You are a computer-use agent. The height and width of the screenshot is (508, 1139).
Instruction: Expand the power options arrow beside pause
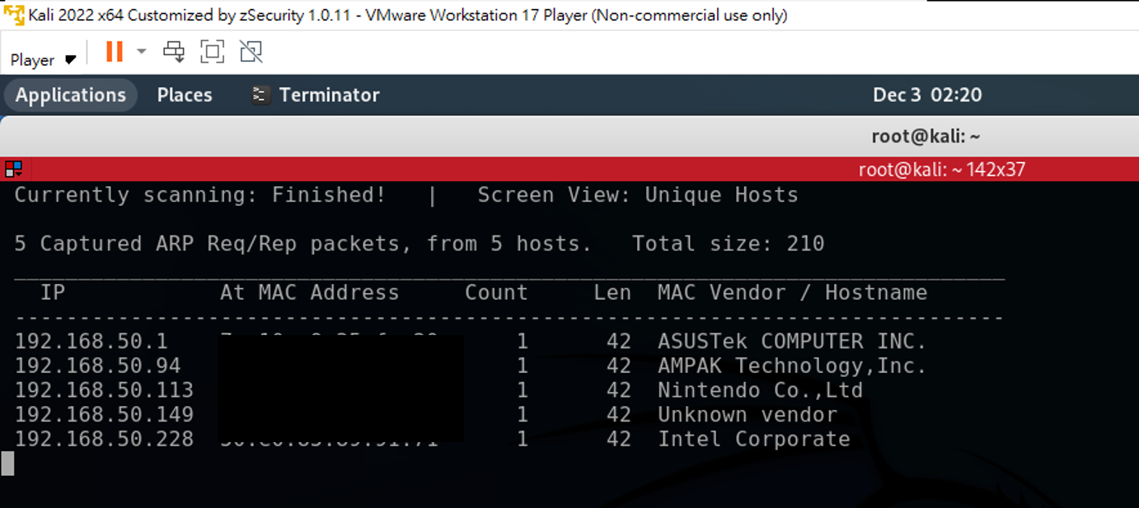[x=141, y=52]
